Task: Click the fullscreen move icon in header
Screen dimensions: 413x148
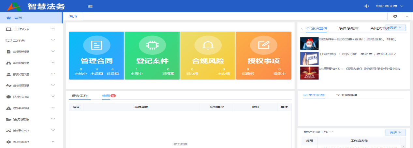Action: [x=366, y=6]
